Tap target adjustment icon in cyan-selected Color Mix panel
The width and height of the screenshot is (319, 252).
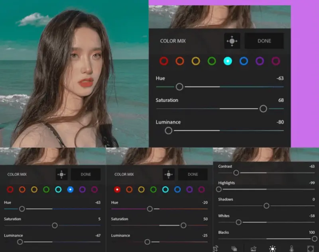pyautogui.click(x=232, y=41)
